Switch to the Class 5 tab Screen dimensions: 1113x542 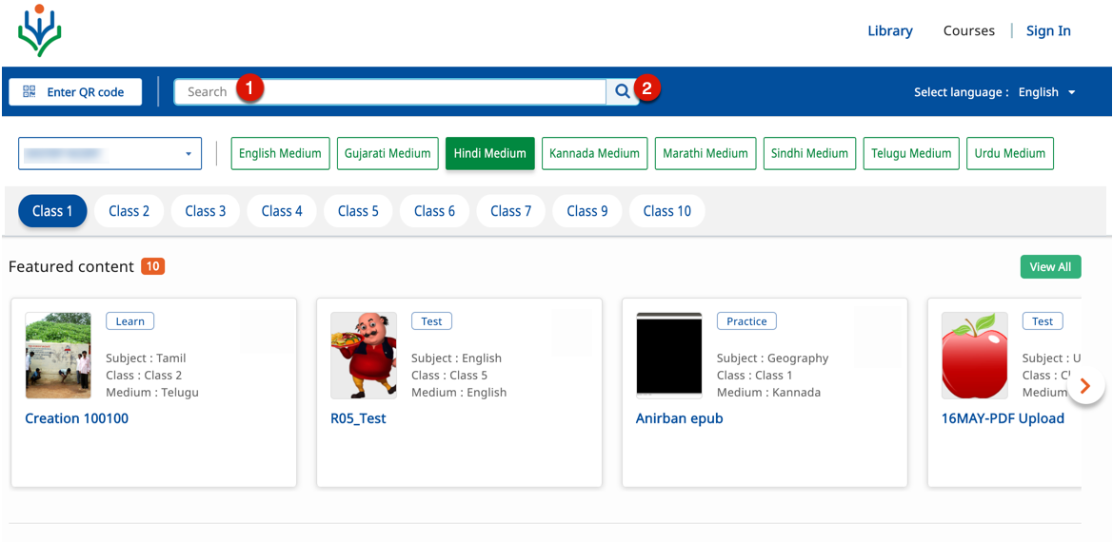tap(358, 211)
